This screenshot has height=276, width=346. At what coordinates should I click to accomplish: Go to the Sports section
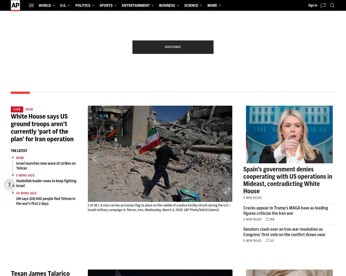click(x=106, y=5)
